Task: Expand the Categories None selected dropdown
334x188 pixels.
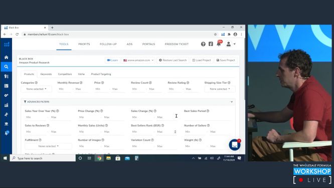Action: click(x=37, y=89)
